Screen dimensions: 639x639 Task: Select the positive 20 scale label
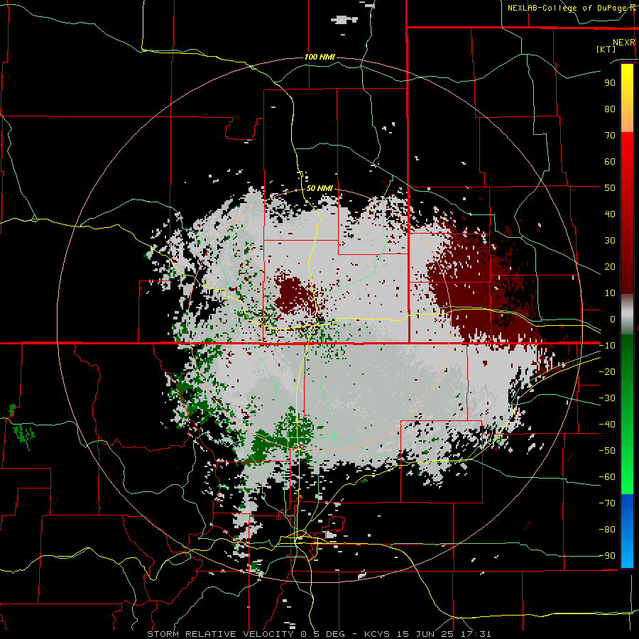click(x=610, y=266)
